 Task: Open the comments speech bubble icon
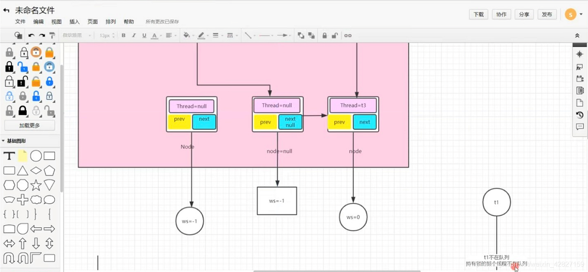(580, 127)
